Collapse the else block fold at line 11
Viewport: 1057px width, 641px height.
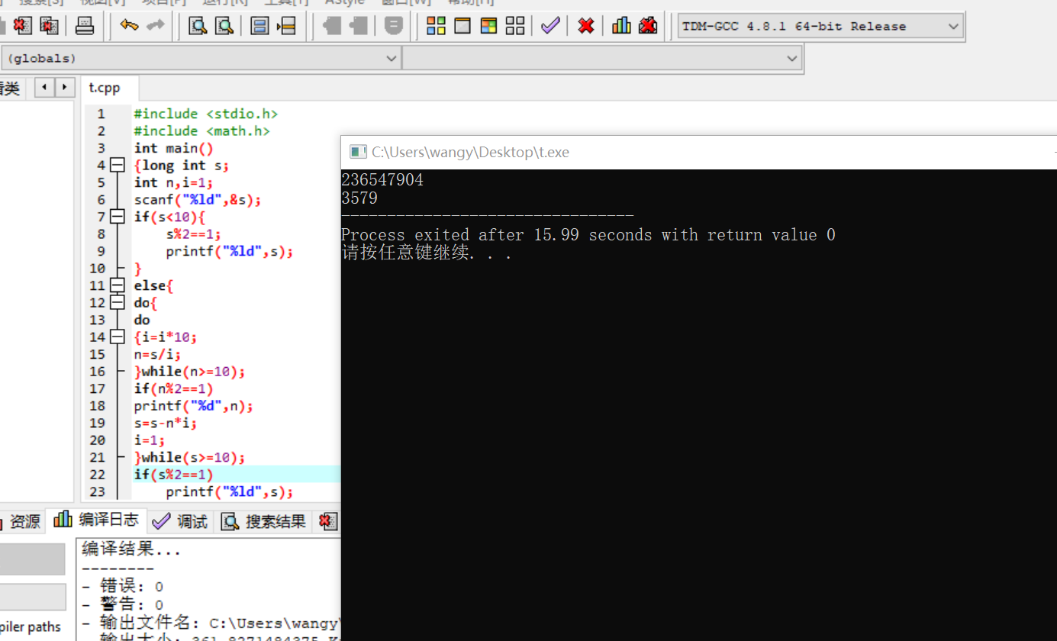pyautogui.click(x=117, y=285)
